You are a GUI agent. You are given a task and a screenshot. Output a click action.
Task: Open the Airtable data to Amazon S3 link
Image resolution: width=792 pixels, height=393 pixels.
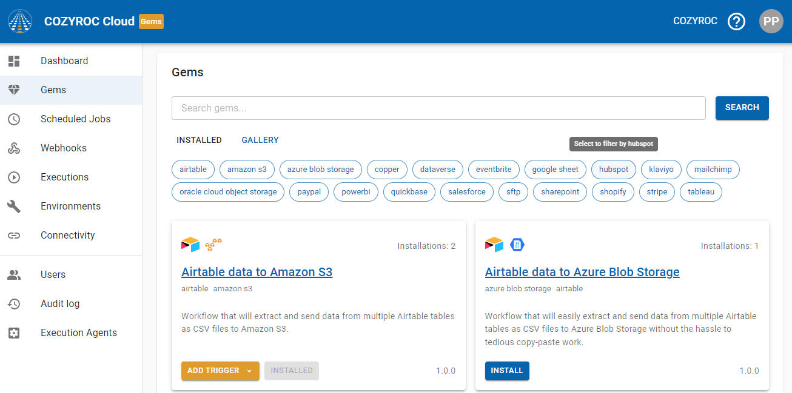tap(257, 272)
